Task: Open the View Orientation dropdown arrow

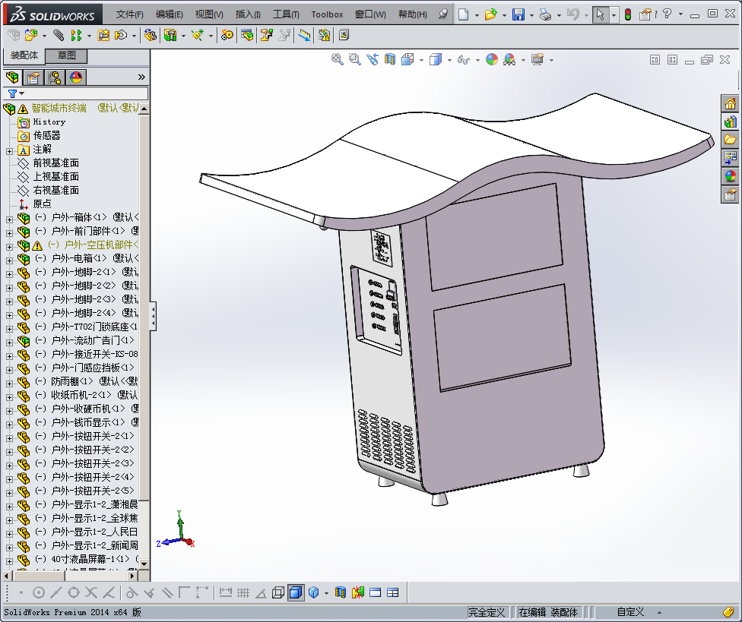Action: 421,60
